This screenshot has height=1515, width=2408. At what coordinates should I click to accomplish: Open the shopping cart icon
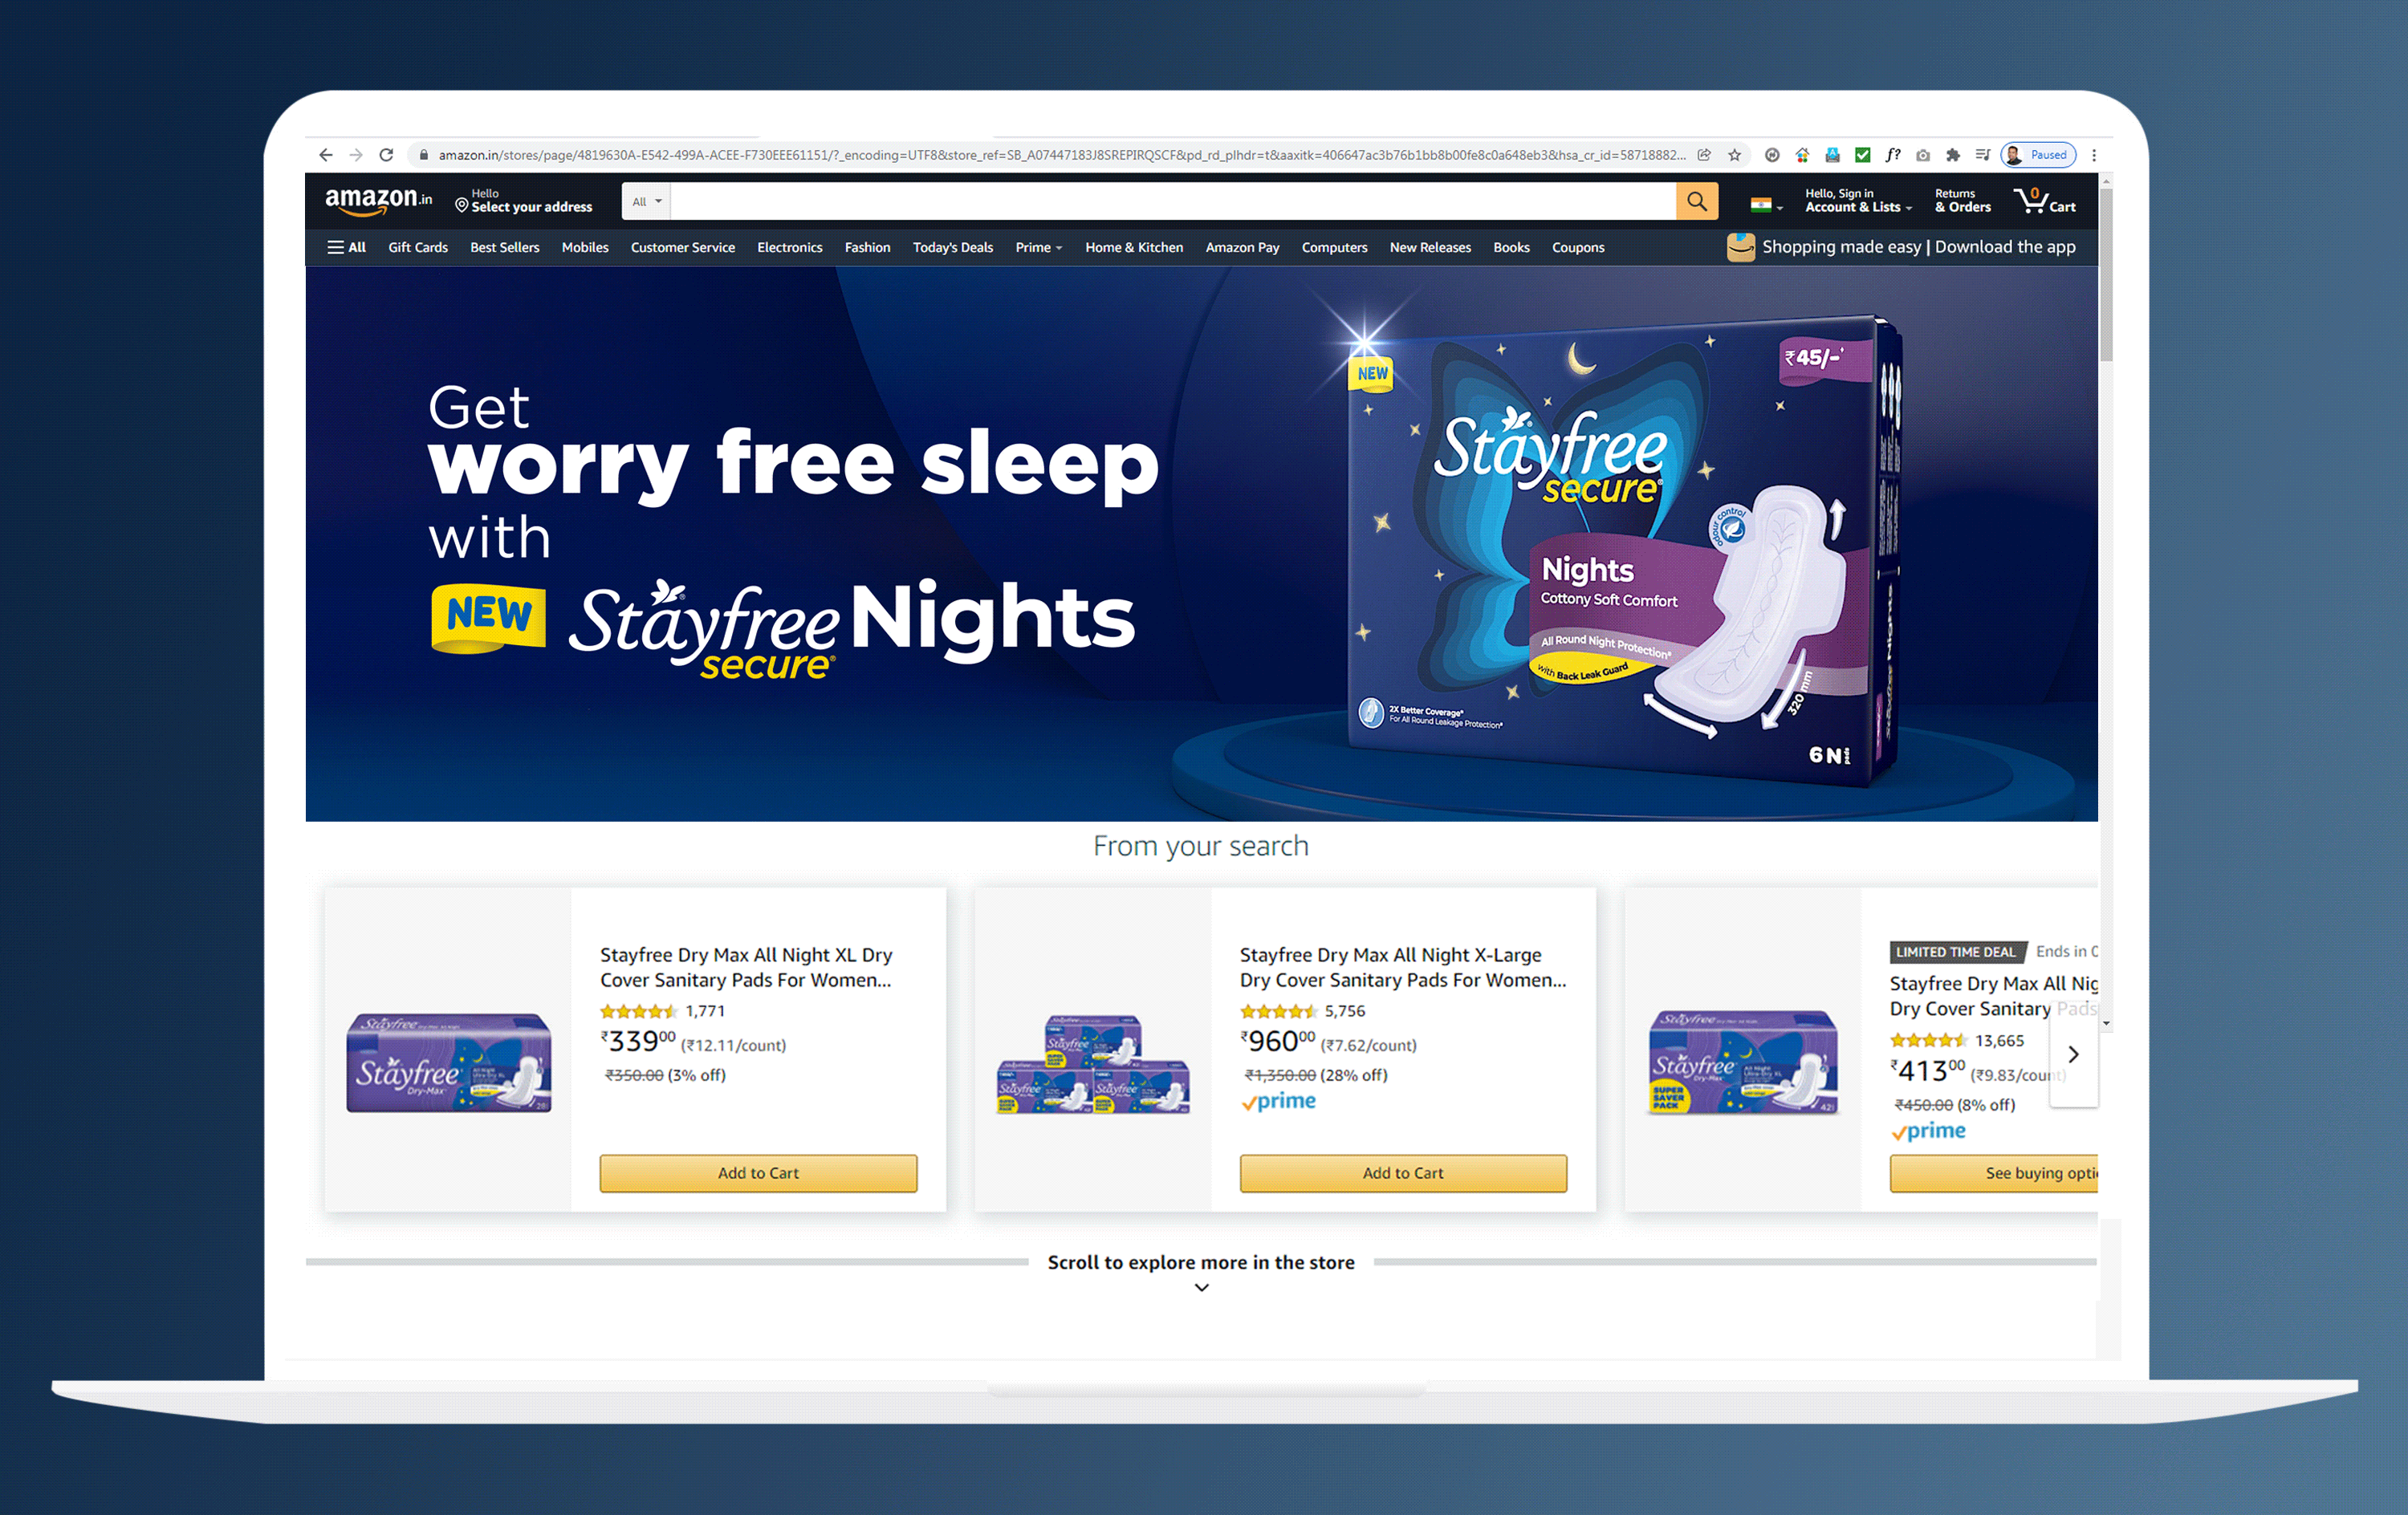pos(2044,200)
